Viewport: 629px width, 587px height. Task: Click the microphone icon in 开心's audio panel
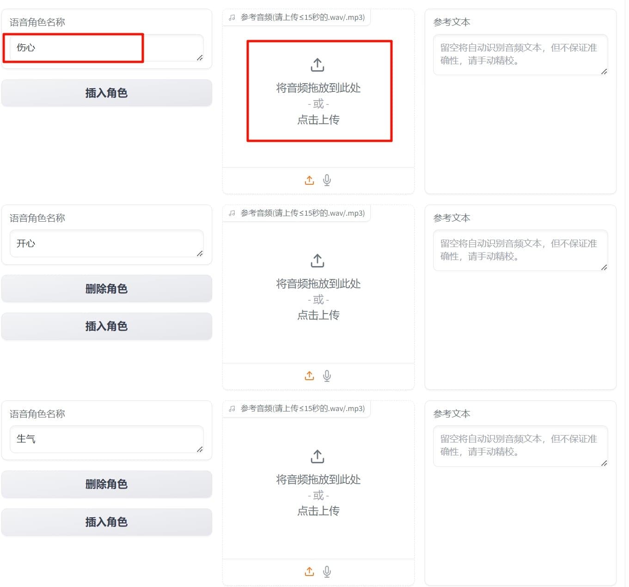[x=327, y=375]
